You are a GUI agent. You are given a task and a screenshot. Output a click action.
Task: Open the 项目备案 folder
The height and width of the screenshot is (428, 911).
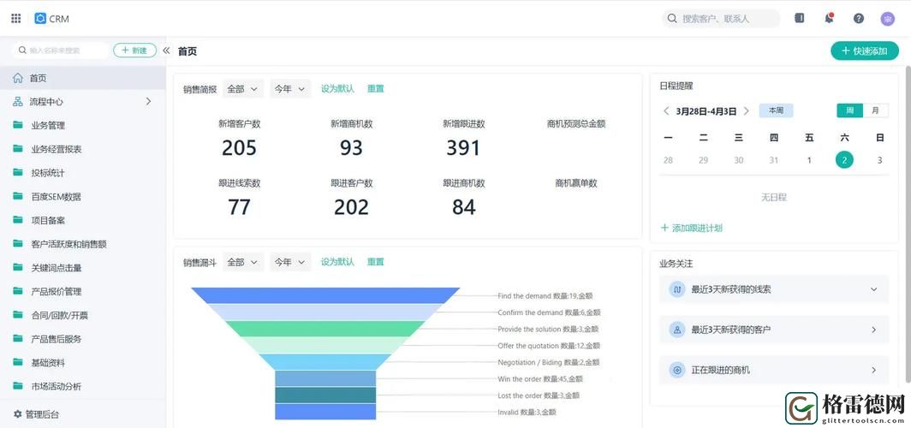18,220
